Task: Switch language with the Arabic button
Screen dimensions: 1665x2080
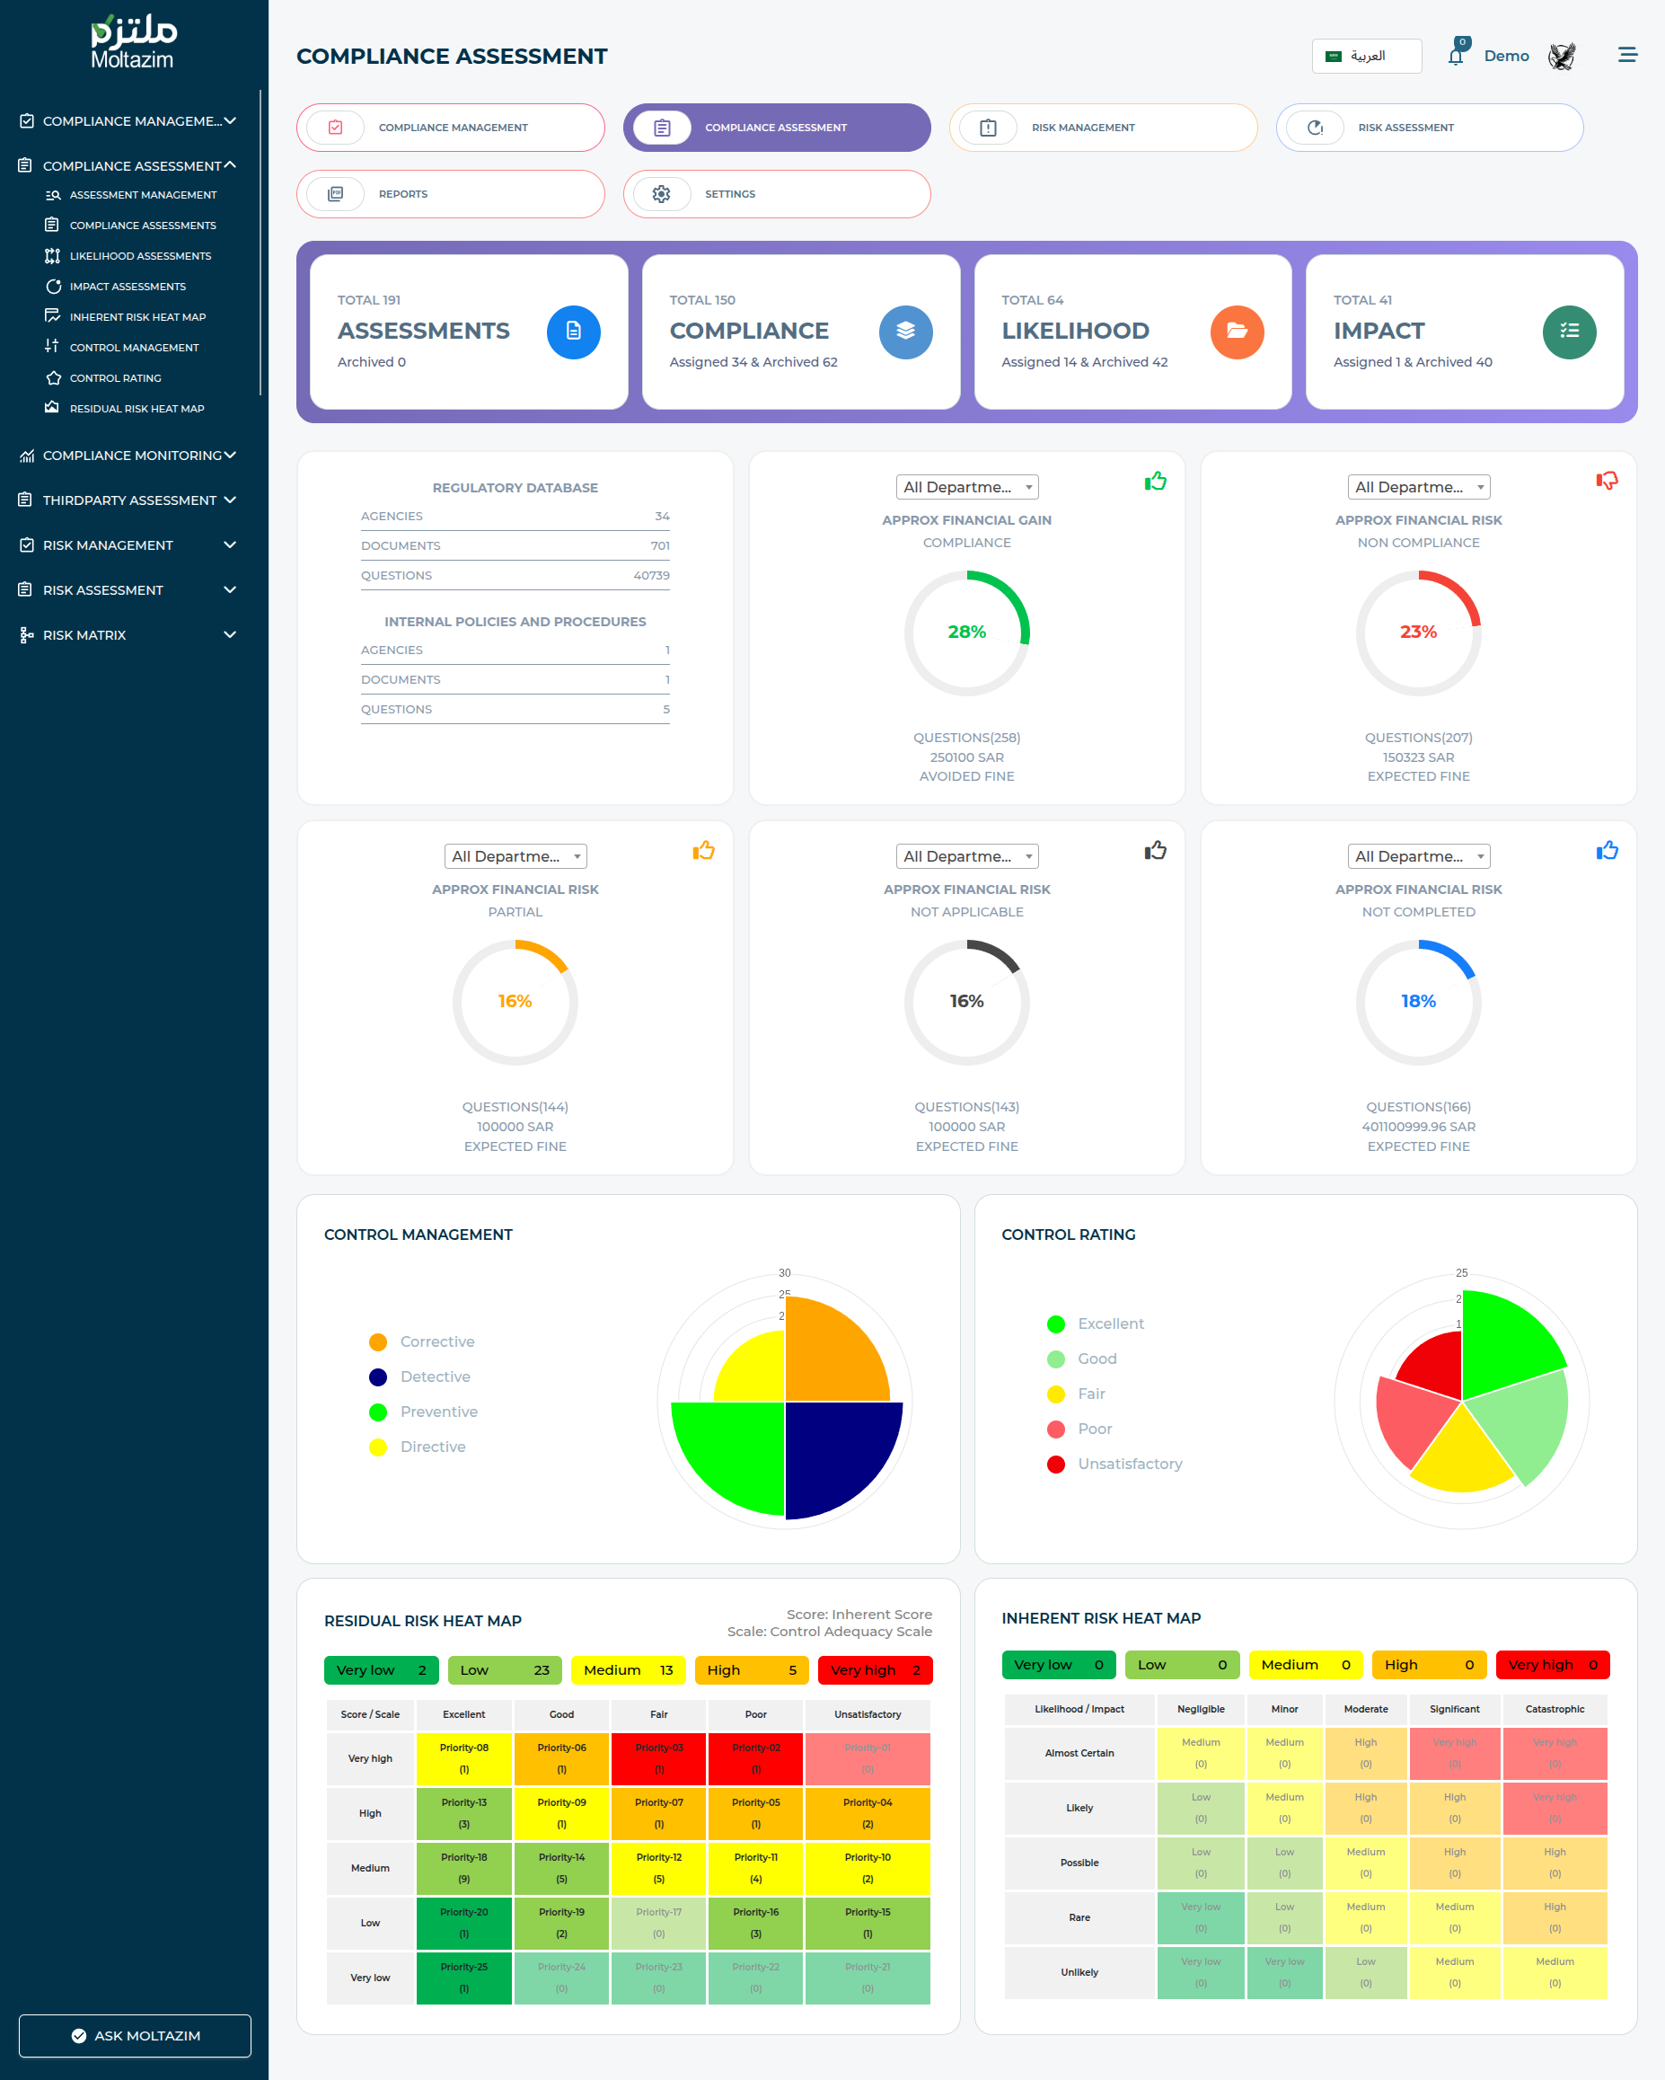Action: coord(1366,56)
